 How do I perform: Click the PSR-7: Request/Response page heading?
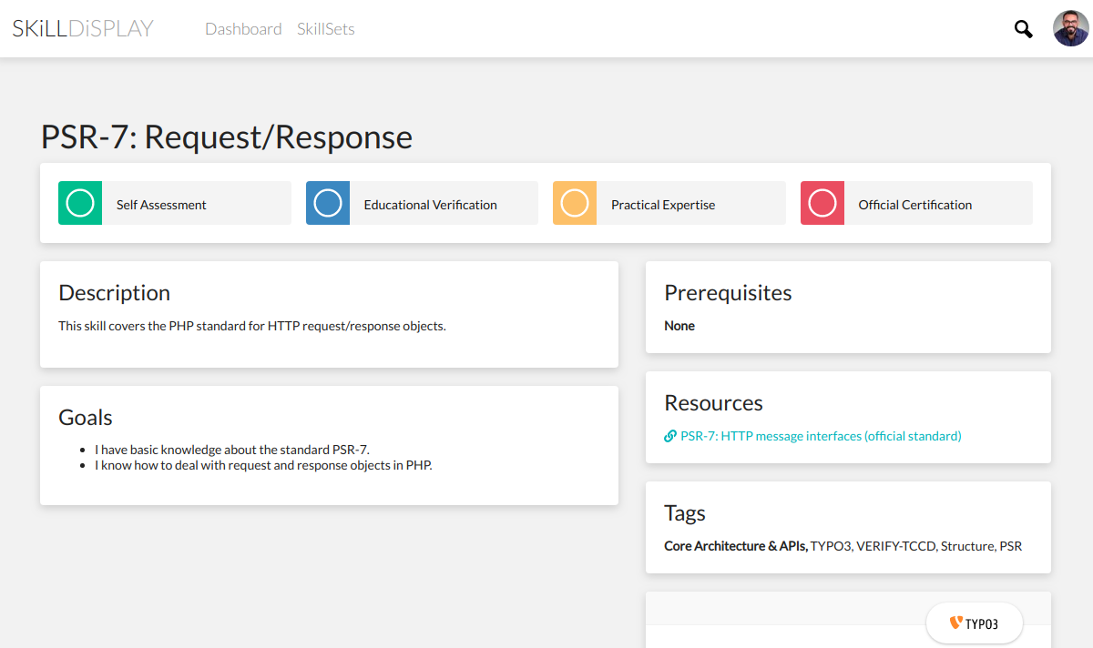pyautogui.click(x=226, y=137)
